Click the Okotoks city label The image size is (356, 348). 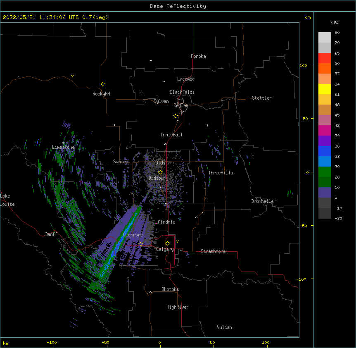click(170, 289)
